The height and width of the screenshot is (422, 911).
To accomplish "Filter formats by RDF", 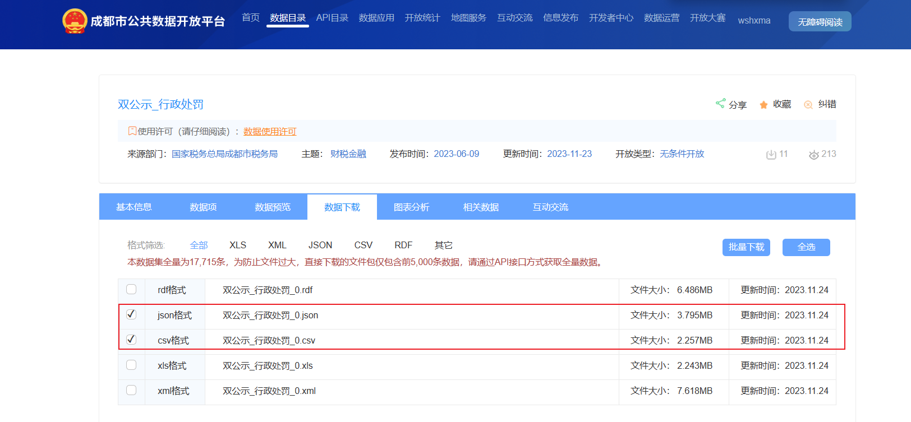I will click(403, 245).
